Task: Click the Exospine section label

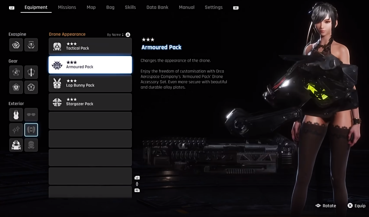Action: [x=17, y=34]
